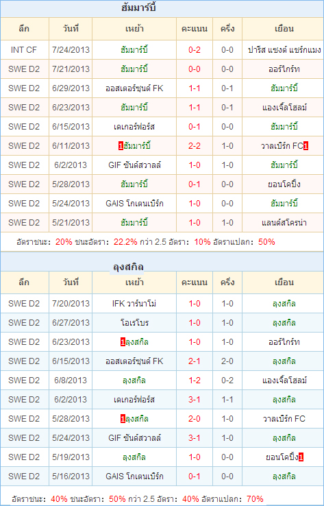The image size is (324, 506).
Task: Click red card badge beside ลุงสกิล on 6/23/2013
Action: click(123, 342)
